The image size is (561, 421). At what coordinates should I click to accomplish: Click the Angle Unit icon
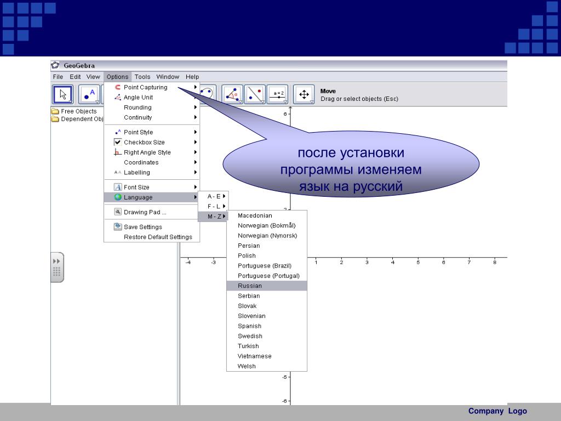pos(118,97)
